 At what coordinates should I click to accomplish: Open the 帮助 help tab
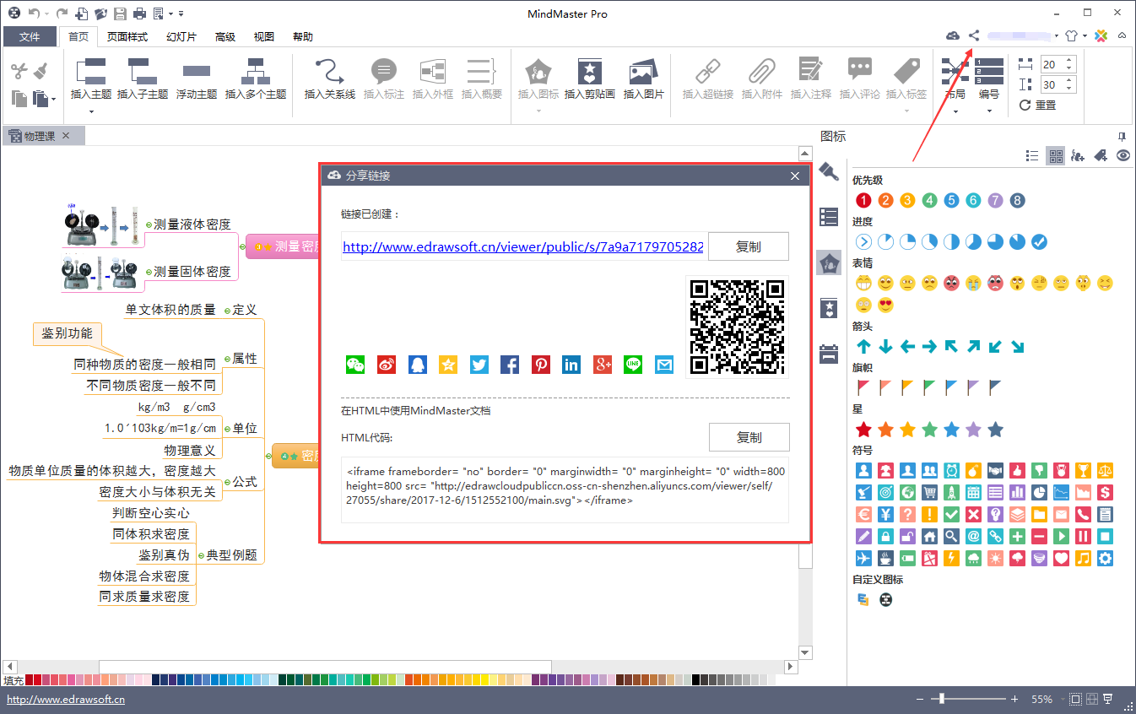[x=303, y=37]
